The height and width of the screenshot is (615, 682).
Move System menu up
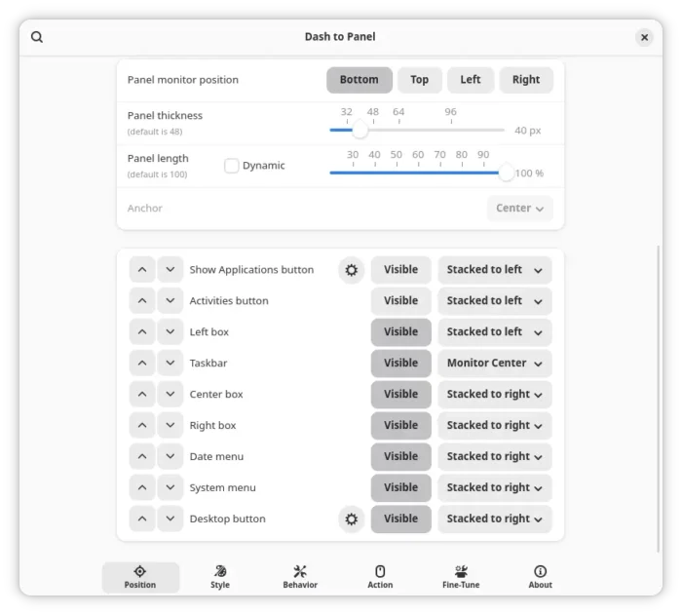142,487
